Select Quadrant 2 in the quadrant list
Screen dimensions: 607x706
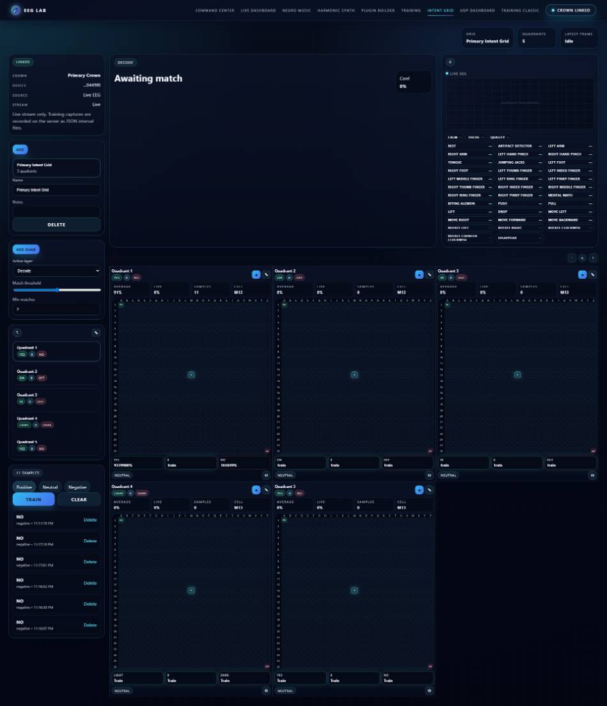56,375
